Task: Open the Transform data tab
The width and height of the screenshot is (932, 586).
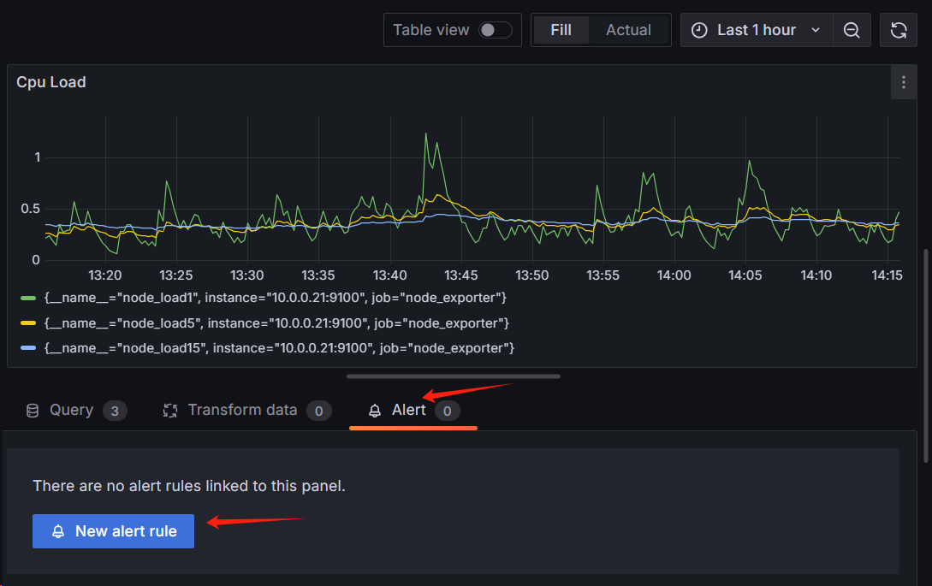Action: click(x=242, y=411)
